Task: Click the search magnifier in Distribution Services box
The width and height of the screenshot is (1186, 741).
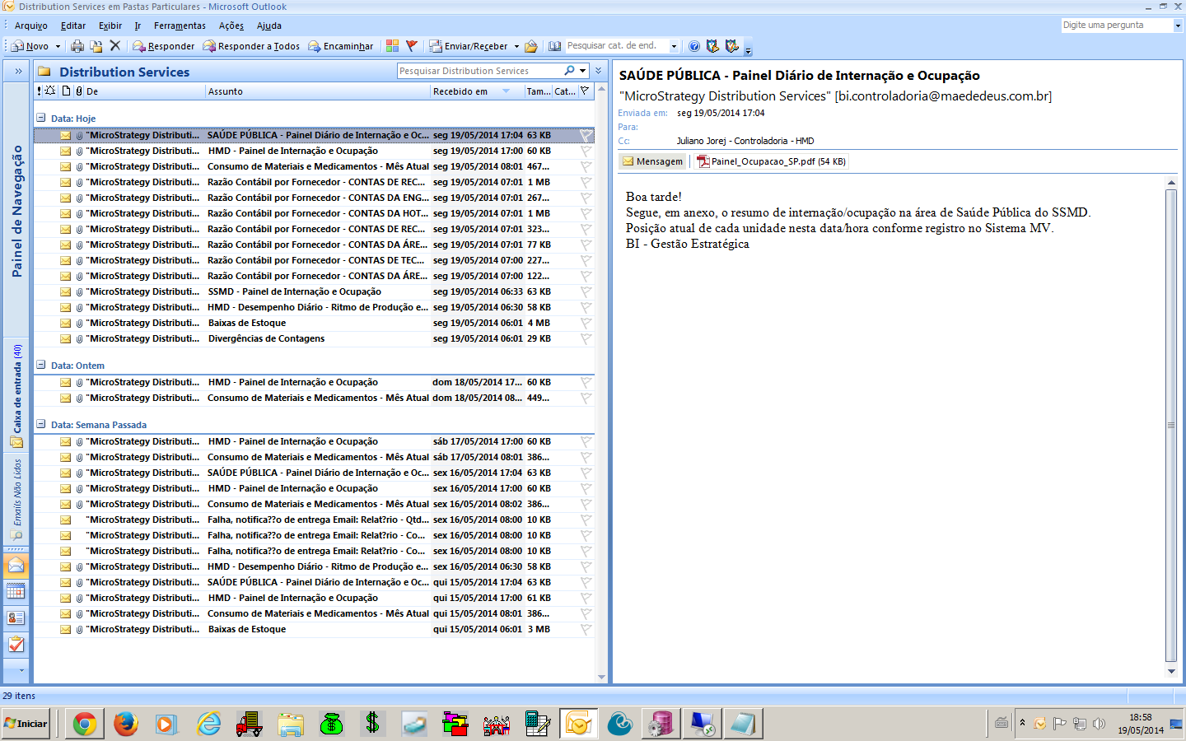Action: tap(570, 71)
